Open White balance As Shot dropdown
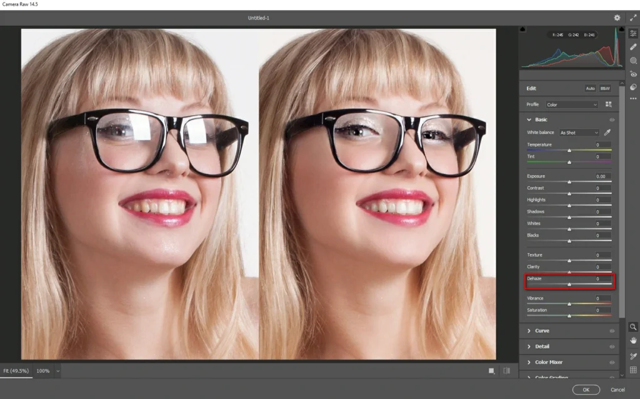 [x=579, y=133]
